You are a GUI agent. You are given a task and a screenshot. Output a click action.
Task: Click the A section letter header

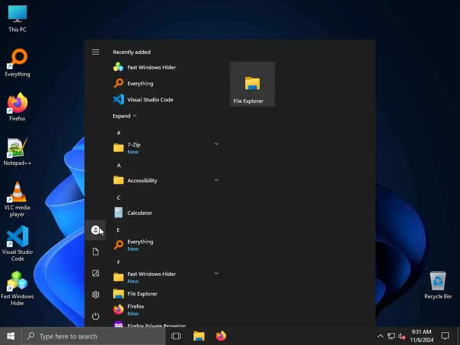click(119, 165)
